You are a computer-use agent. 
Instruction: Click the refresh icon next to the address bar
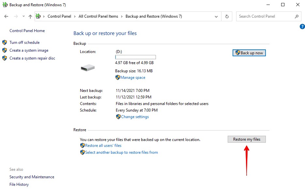tap(226, 16)
